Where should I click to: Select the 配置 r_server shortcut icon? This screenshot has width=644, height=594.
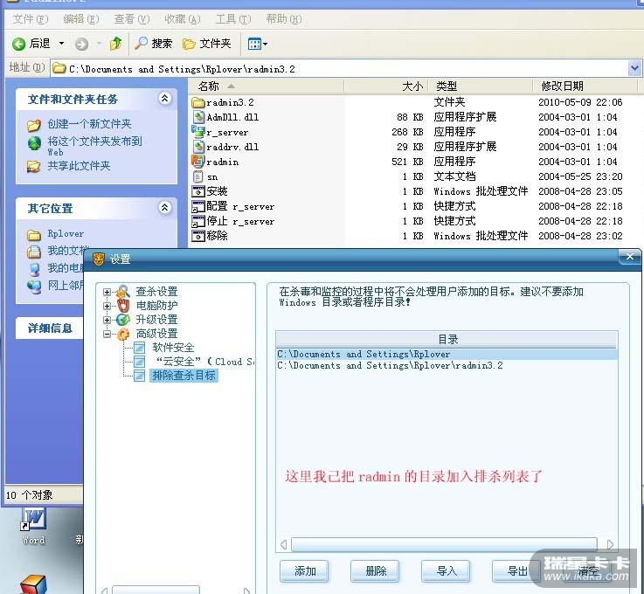pyautogui.click(x=198, y=206)
